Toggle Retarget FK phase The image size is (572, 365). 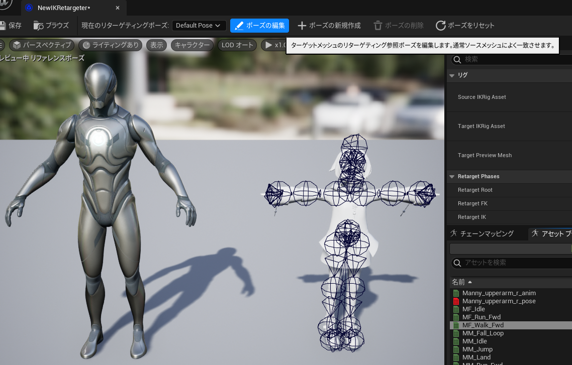point(474,203)
